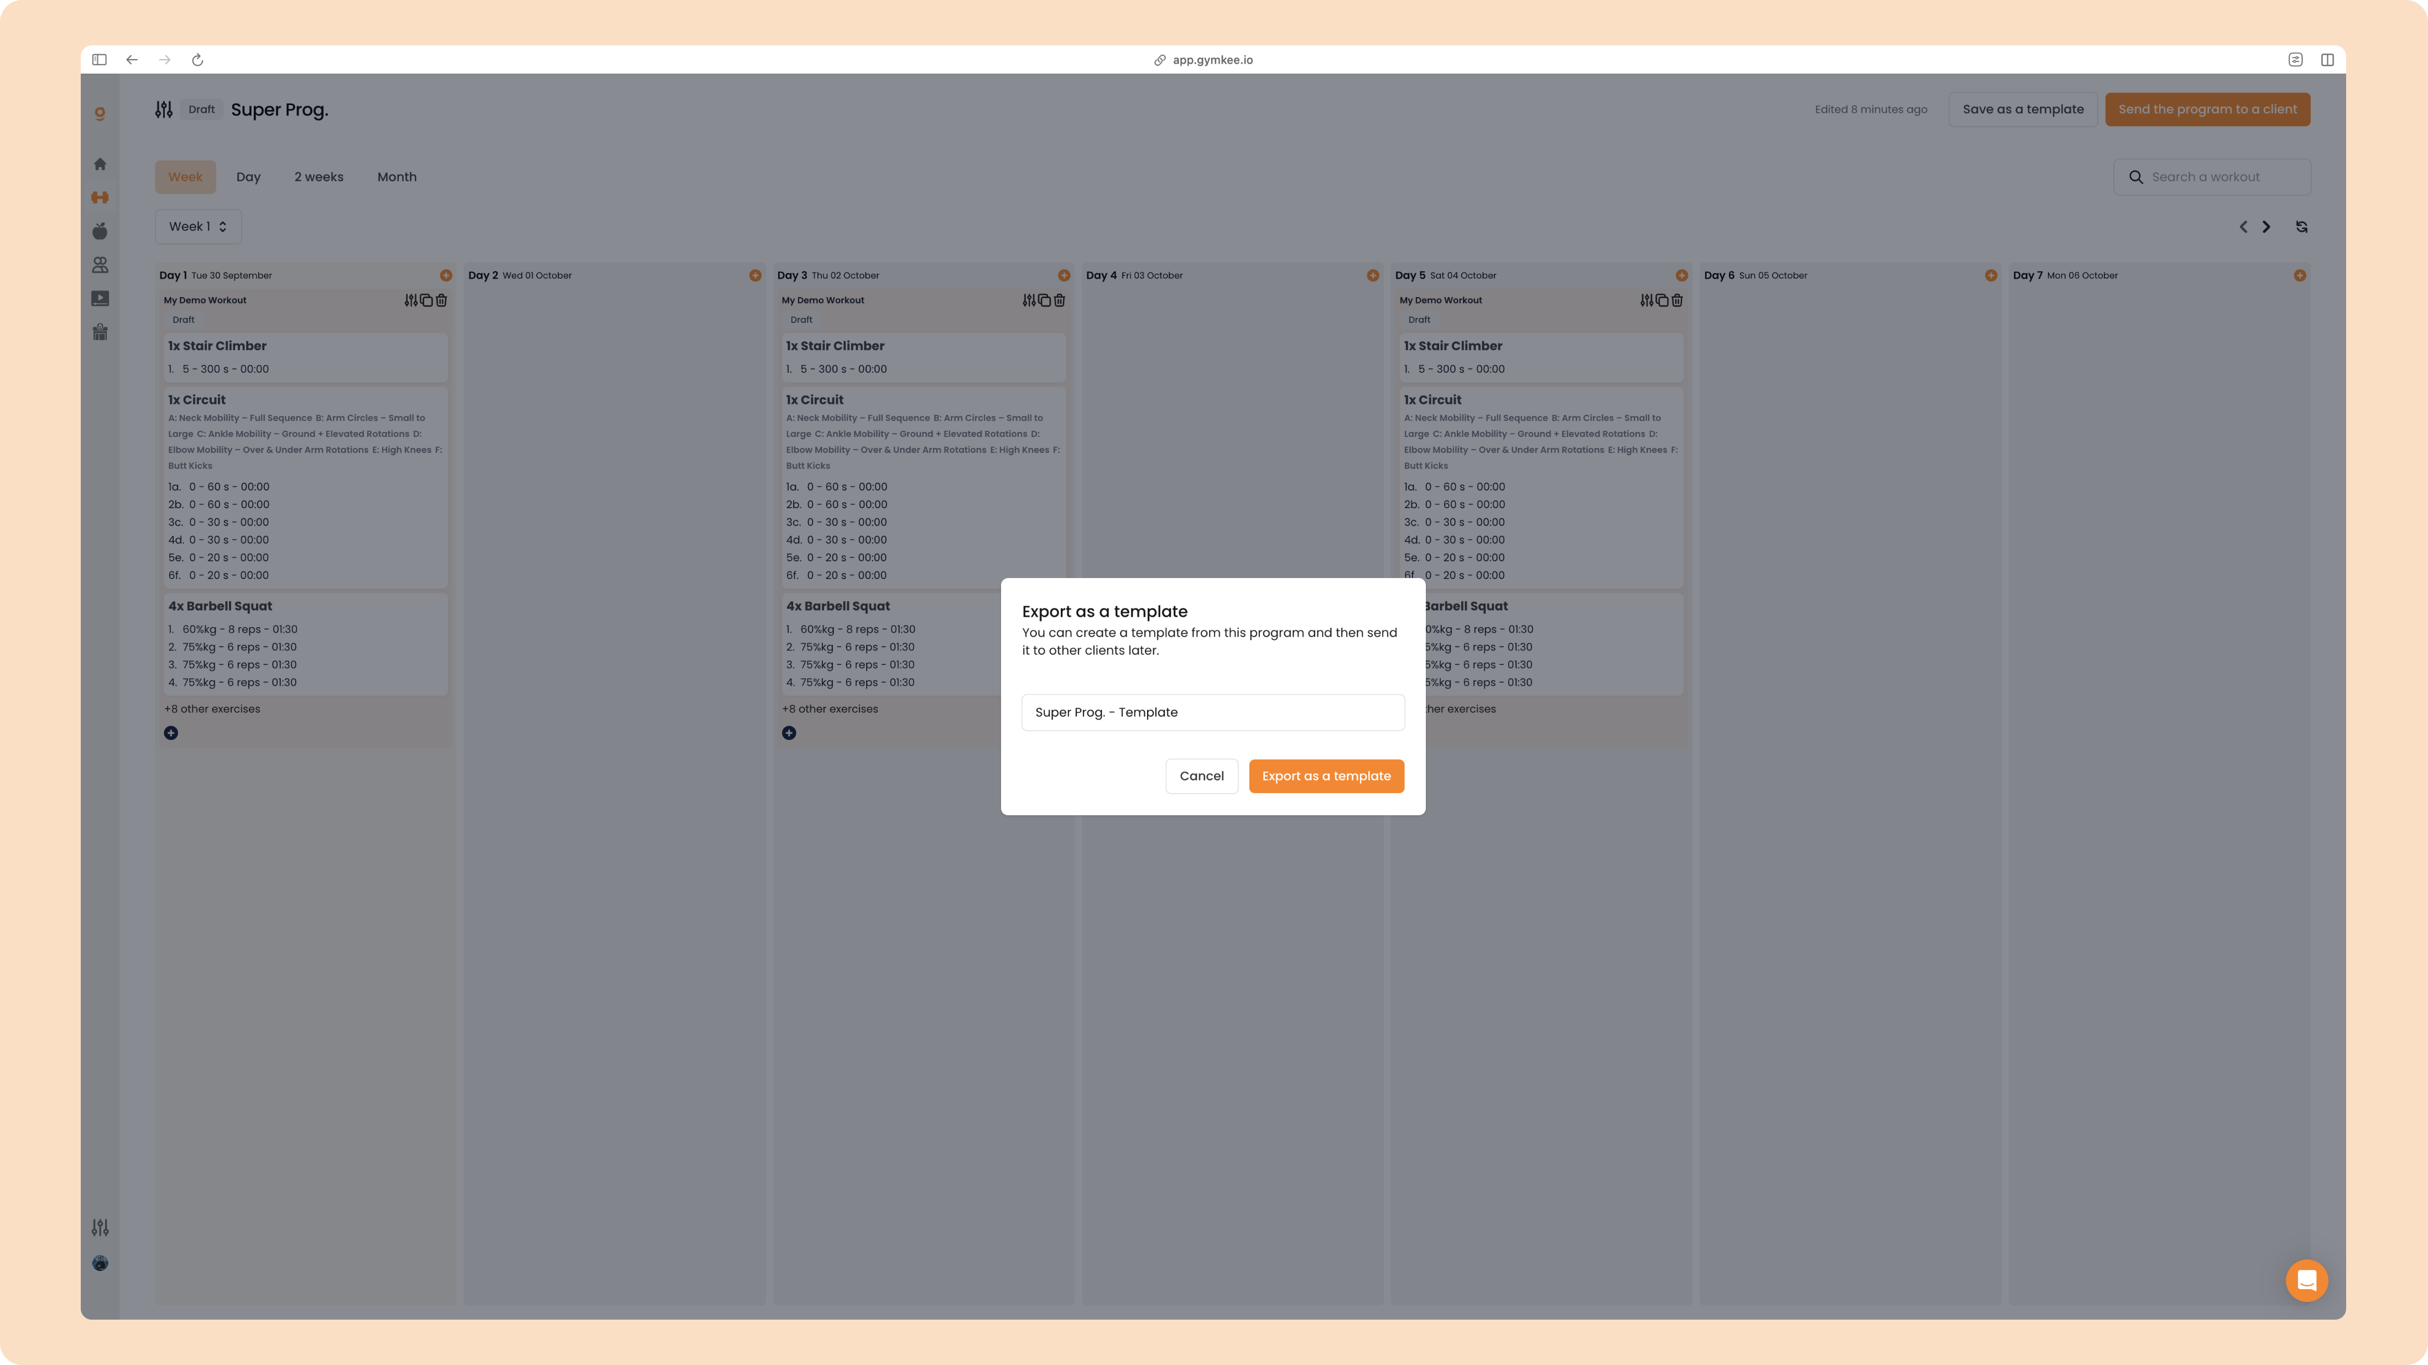Add a workout to Day 3
This screenshot has height=1365, width=2428.
(1064, 275)
